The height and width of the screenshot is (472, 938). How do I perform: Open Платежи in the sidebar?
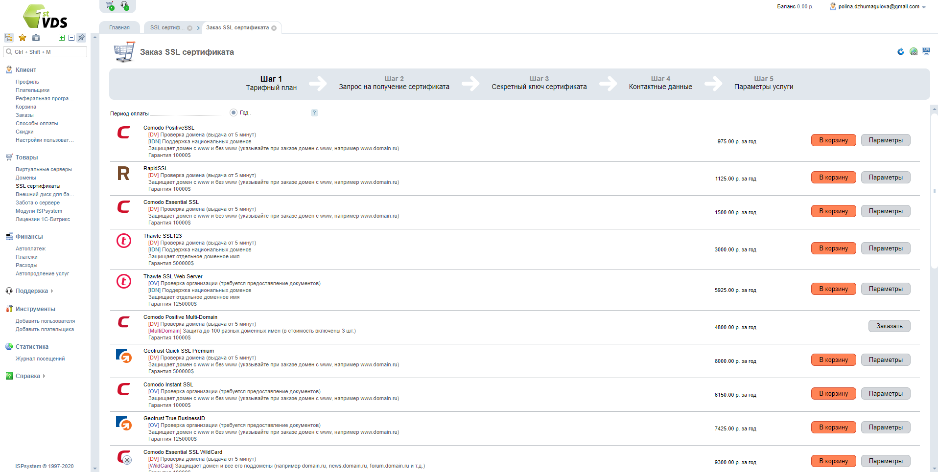(x=26, y=257)
